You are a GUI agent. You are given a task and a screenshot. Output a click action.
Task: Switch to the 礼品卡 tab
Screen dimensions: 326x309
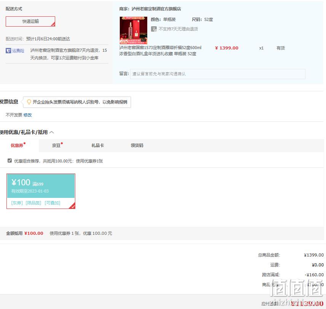[x=98, y=145]
